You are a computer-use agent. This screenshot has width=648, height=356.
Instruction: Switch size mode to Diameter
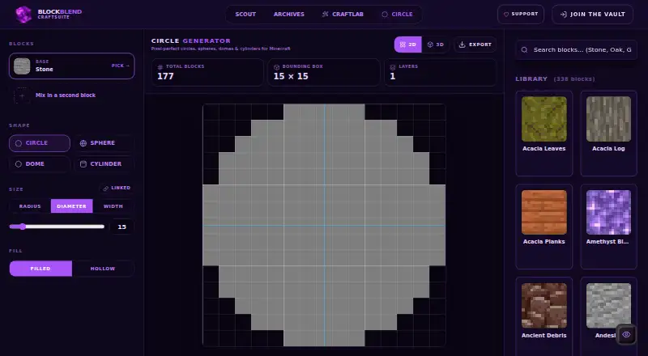click(71, 206)
